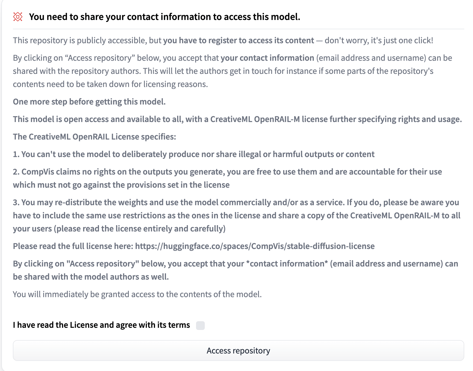Click bold "you have to register" text
Viewport: 473px width, 371px height.
[238, 40]
